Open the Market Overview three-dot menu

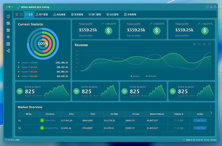[211, 107]
